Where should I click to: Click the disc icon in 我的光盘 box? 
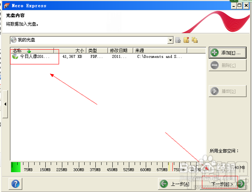(14, 40)
